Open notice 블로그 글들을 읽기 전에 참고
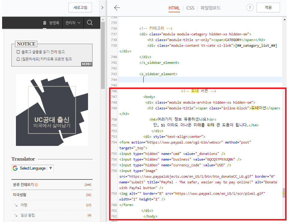Viewport: 289px width, 222px height. tap(43, 52)
